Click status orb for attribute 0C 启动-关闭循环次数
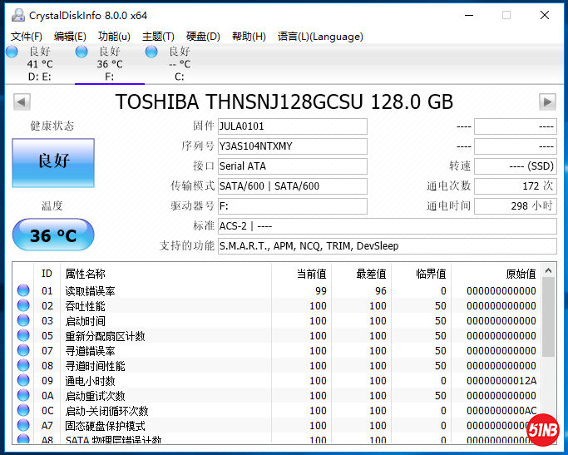Viewport: 568px width, 455px height. pyautogui.click(x=23, y=411)
